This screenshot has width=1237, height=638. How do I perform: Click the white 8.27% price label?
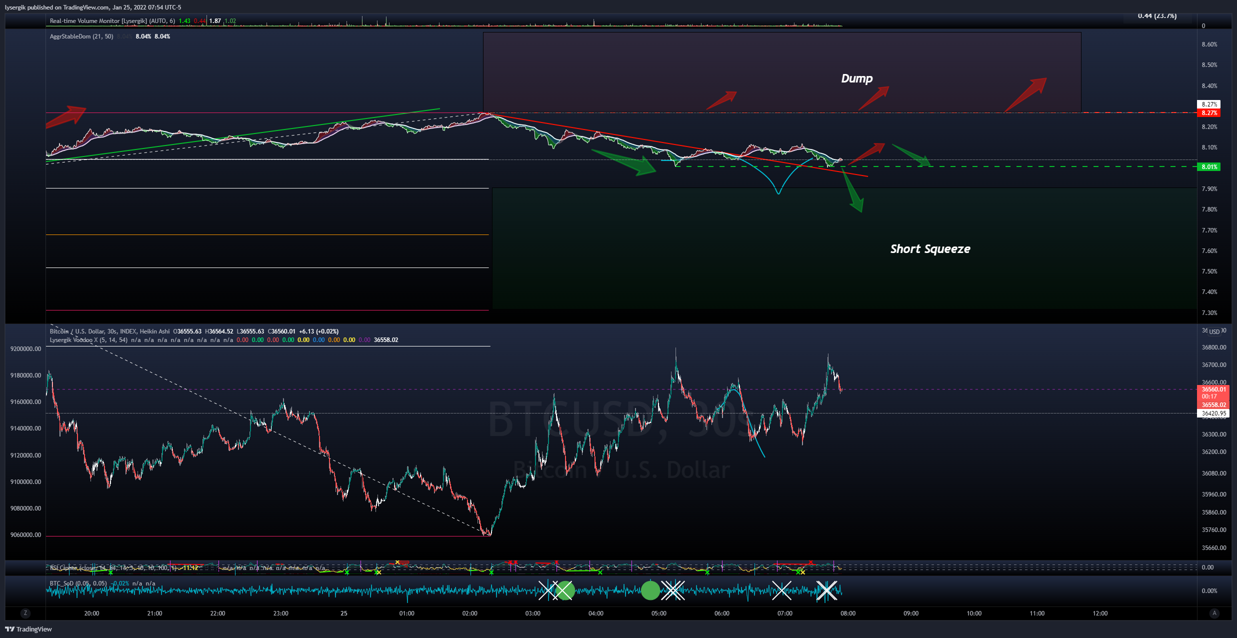[x=1209, y=104]
